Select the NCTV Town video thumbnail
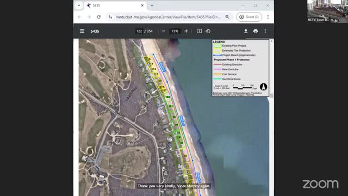The image size is (348, 196). click(x=327, y=11)
